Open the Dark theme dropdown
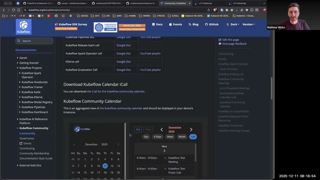 tap(233, 24)
